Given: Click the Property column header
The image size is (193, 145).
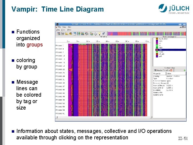Looking at the screenshot, I should (x=159, y=74).
